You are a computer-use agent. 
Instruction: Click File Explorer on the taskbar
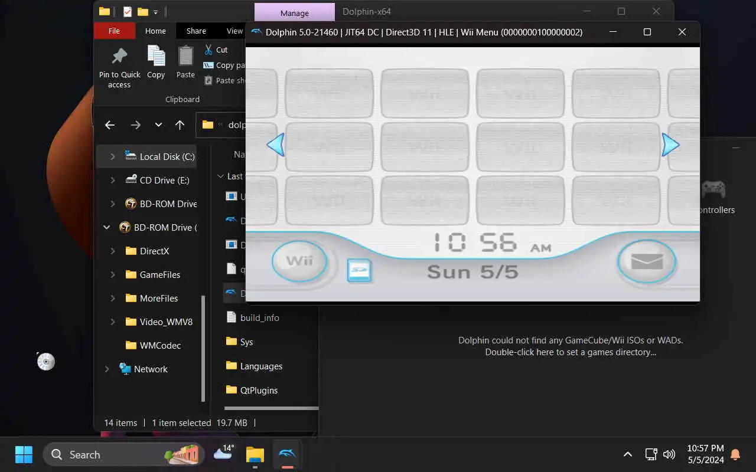[x=255, y=454]
